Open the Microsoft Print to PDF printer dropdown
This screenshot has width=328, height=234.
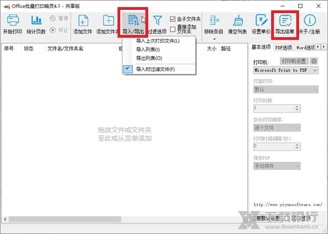[x=286, y=71]
